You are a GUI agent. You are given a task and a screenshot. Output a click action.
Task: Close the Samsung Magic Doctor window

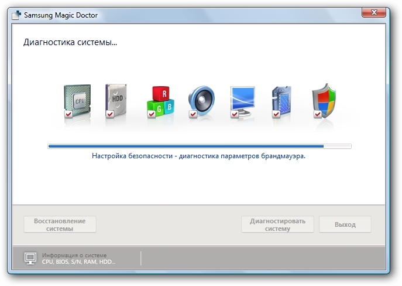click(374, 12)
